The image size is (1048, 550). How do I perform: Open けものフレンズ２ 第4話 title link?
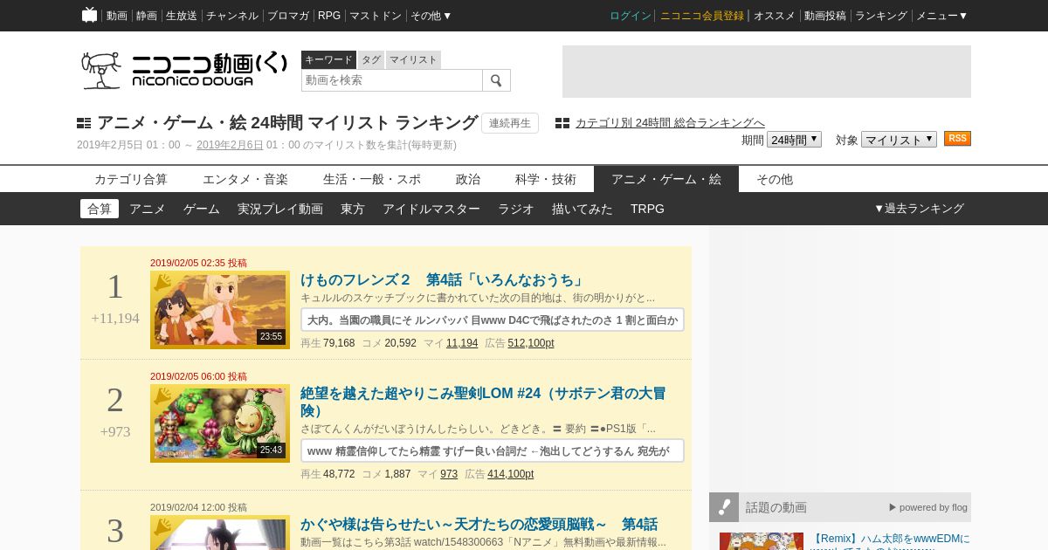[442, 280]
